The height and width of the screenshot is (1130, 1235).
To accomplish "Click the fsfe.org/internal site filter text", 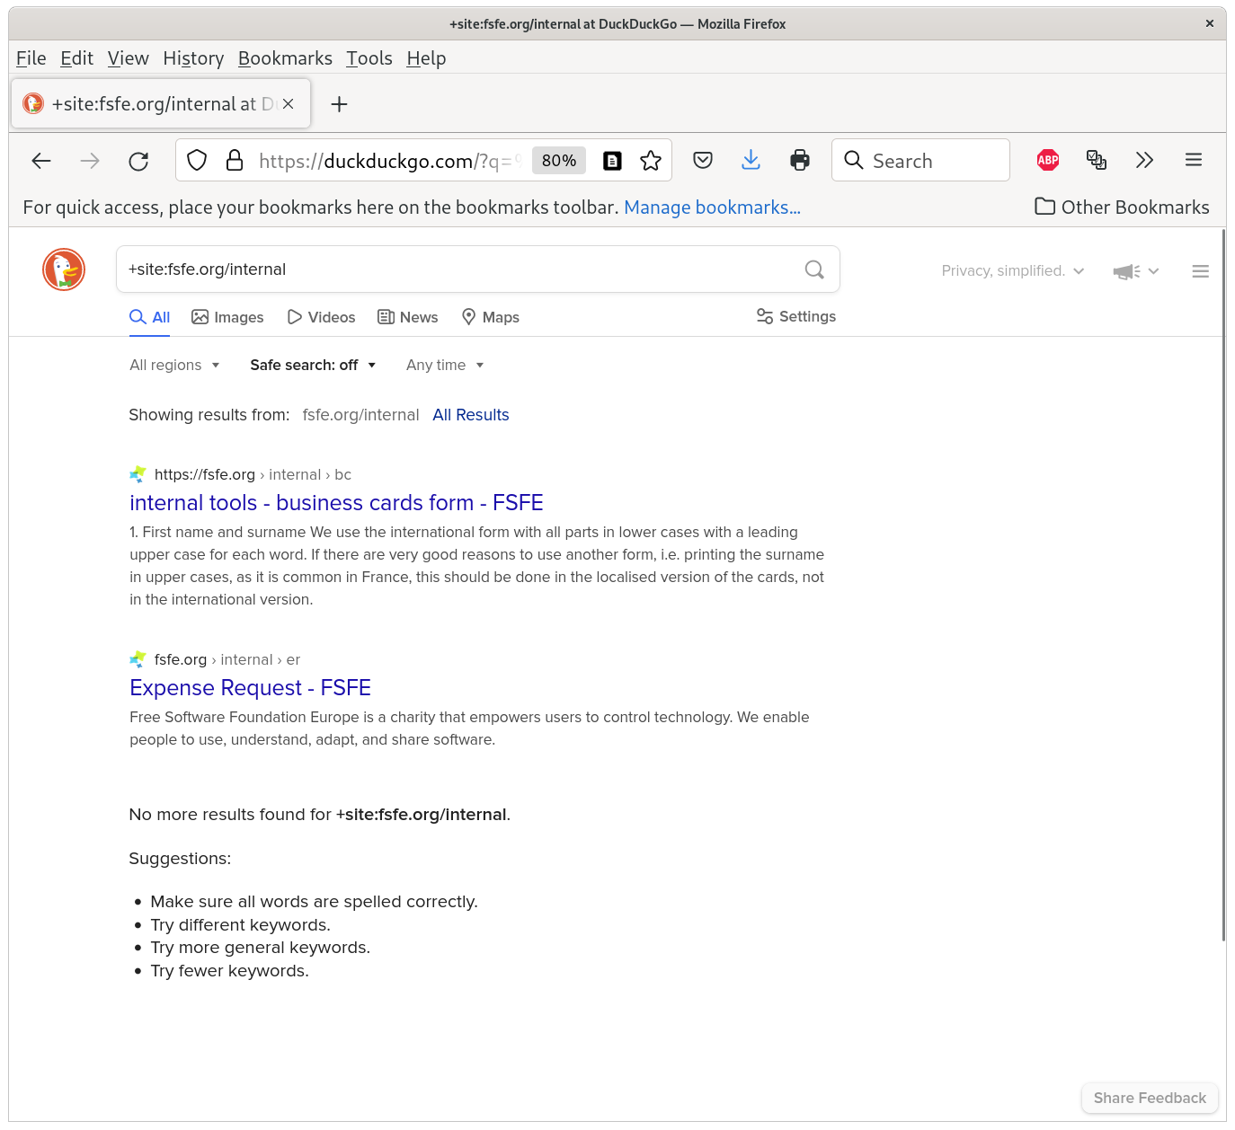I will pos(360,415).
